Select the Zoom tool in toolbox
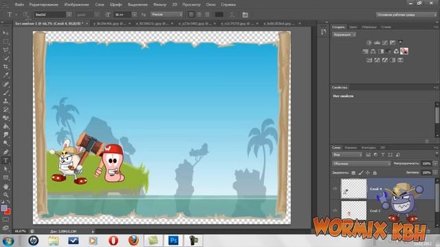Screen dimensions: 440x247 (x=5, y=195)
